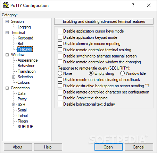Select the highlighted Features category

point(25,49)
